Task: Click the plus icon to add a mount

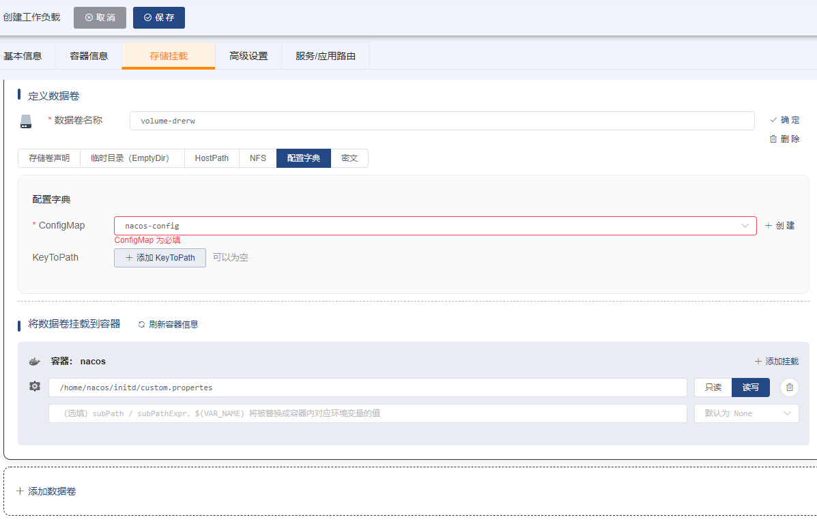Action: [x=758, y=362]
